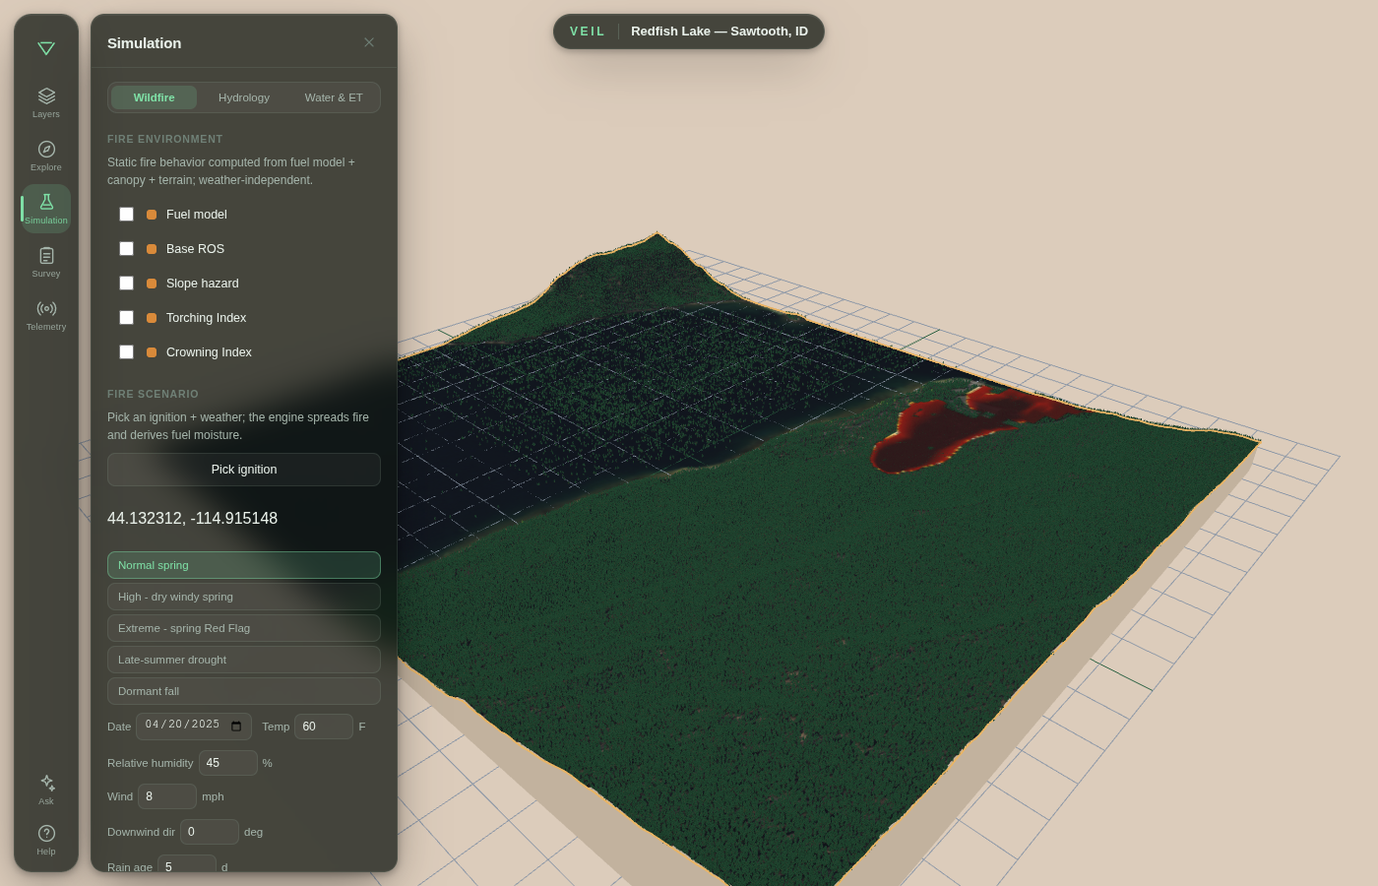Click the VEIL brand text

point(588,32)
